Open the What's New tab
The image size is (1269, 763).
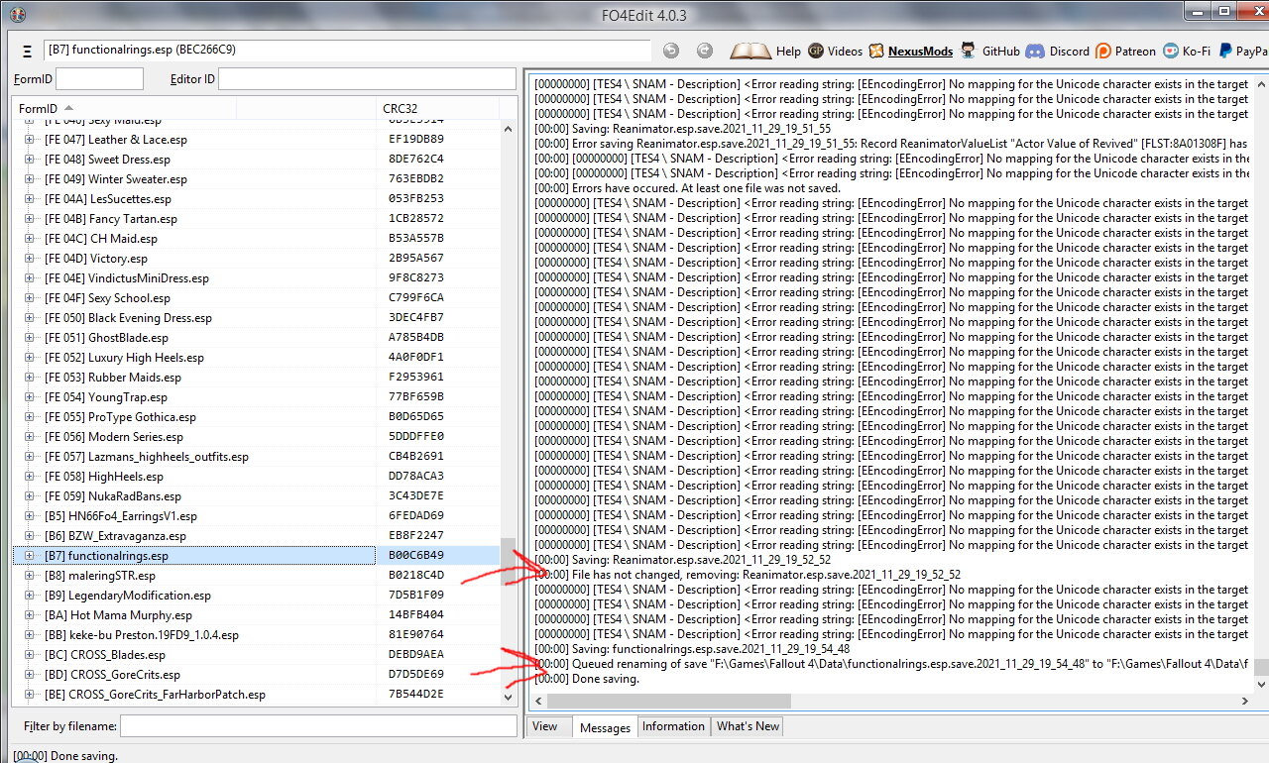coord(748,726)
